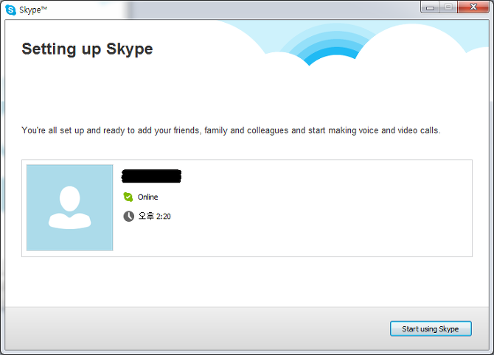This screenshot has height=355, width=494.
Task: Click the clock icon beside 2:20
Action: 128,217
